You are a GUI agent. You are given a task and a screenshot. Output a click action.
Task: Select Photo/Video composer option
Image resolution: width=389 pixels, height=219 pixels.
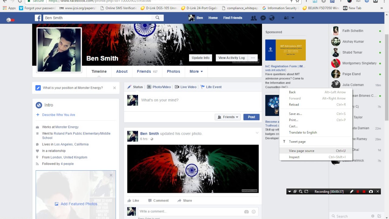[159, 87]
